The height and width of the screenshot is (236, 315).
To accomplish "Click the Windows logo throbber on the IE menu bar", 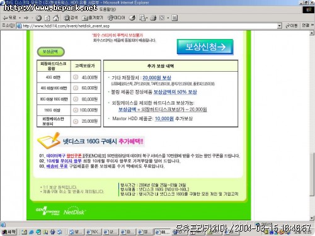I will 309,9.
